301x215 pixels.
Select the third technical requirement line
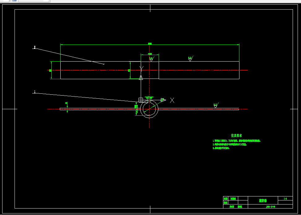(221, 148)
